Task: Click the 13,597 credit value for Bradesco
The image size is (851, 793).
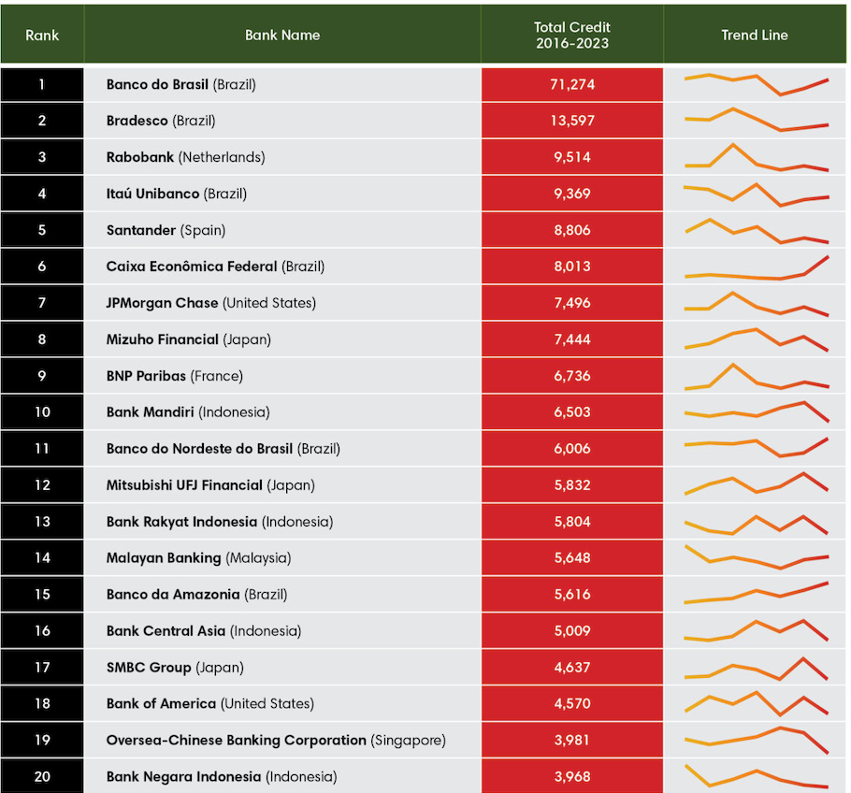Action: pyautogui.click(x=572, y=121)
